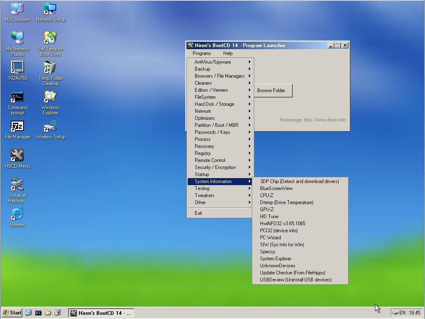Click the 1024x768 resolution shortcut

tap(17, 70)
